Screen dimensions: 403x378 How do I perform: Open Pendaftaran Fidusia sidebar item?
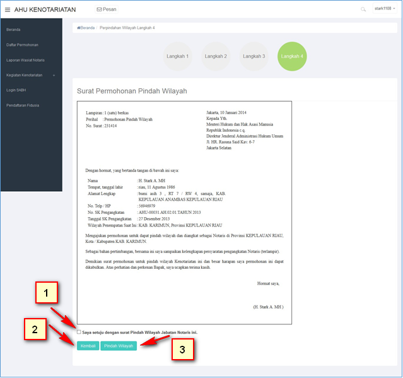pyautogui.click(x=23, y=105)
